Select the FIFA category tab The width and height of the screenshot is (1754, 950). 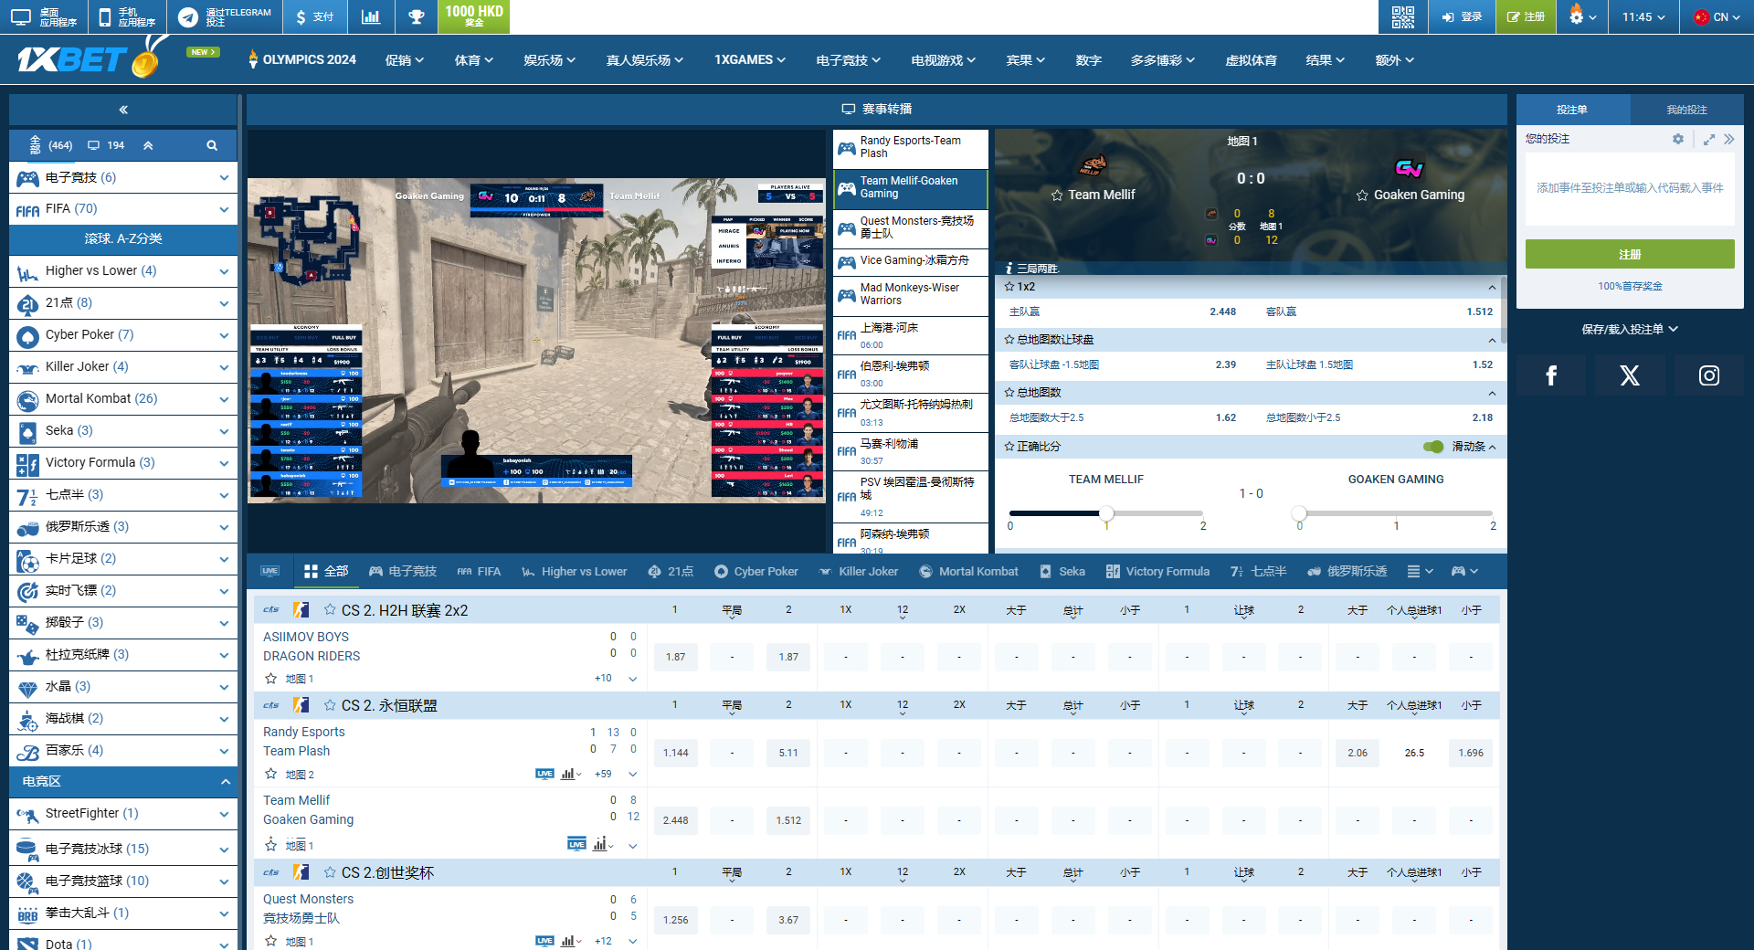click(x=479, y=571)
